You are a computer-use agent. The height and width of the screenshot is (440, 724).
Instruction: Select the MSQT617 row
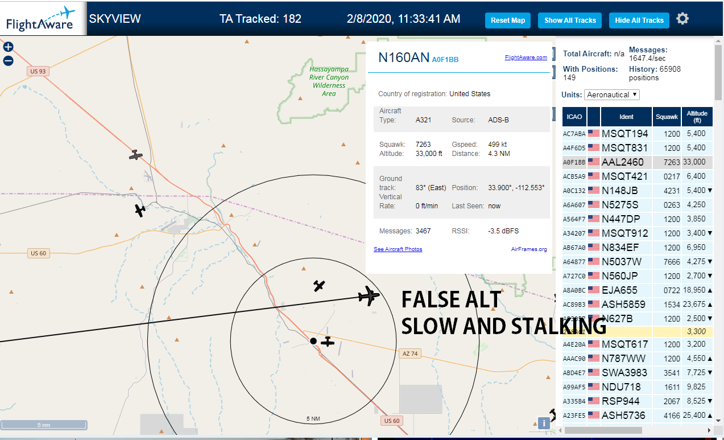(x=638, y=344)
